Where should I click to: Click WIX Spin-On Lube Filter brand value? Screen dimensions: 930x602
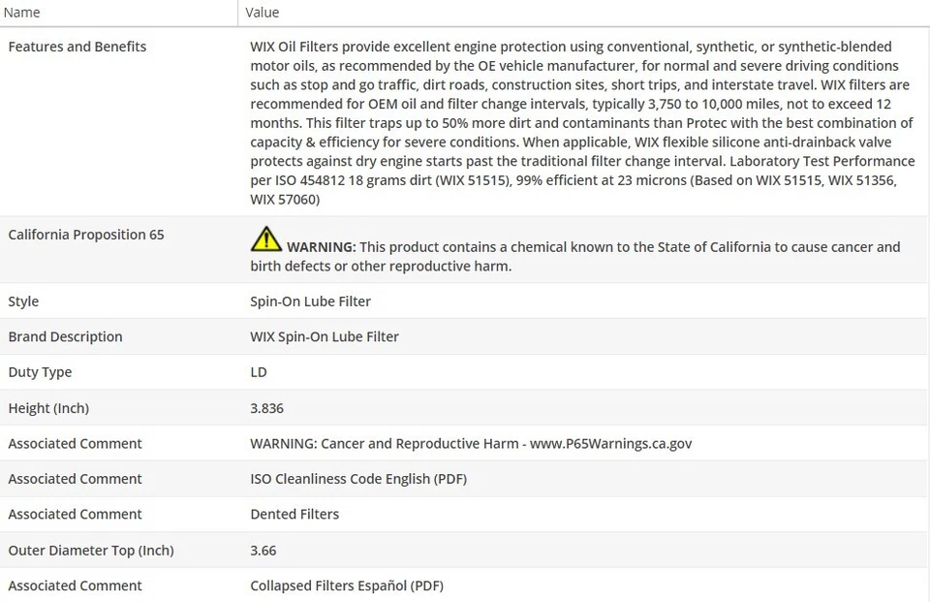[325, 337]
